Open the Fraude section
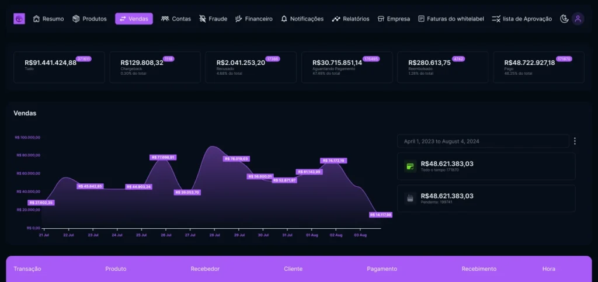The height and width of the screenshot is (282, 598). point(213,19)
